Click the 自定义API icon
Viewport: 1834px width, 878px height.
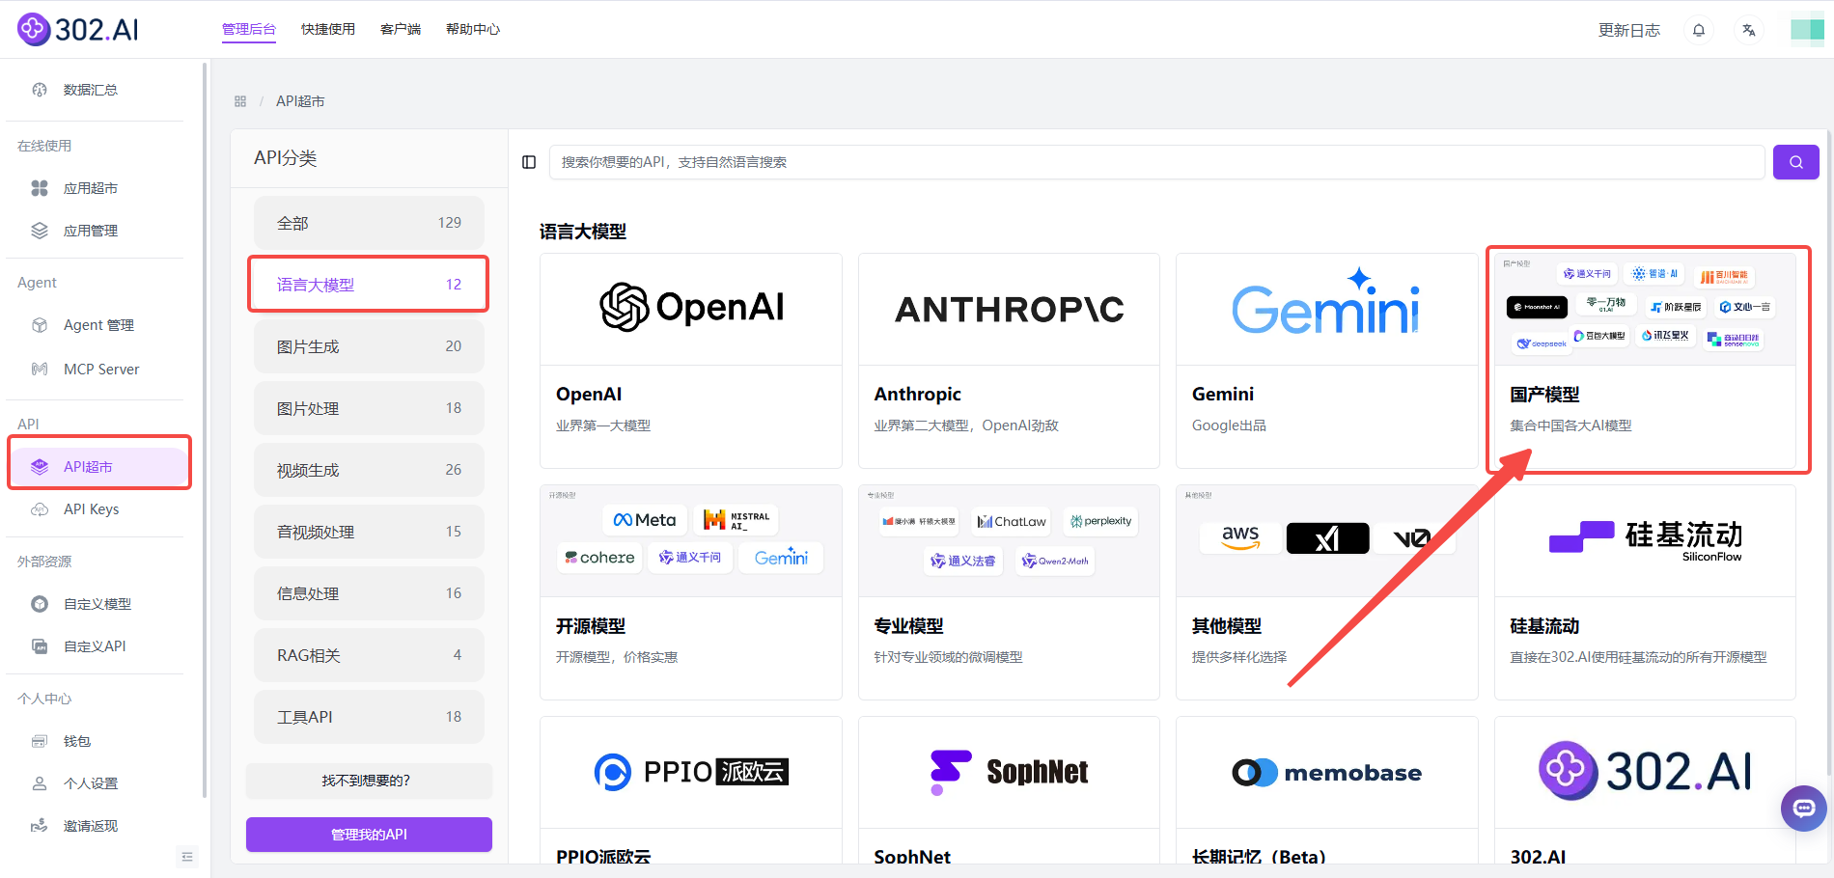tap(40, 646)
